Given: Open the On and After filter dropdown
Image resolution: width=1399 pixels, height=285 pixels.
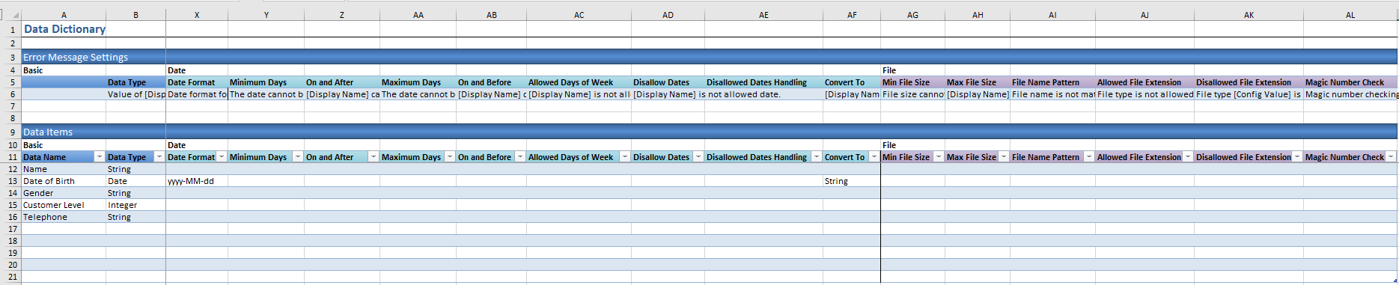Looking at the screenshot, I should 374,157.
